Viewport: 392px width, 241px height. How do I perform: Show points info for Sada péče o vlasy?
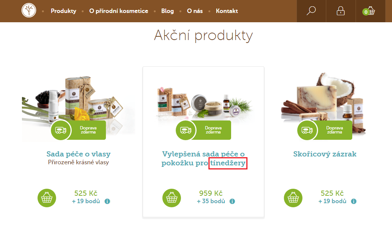click(107, 201)
